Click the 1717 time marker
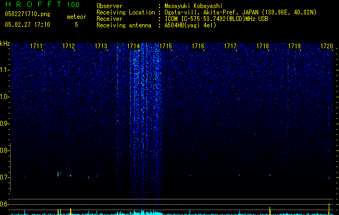The width and height of the screenshot is (339, 215). pos(230,46)
